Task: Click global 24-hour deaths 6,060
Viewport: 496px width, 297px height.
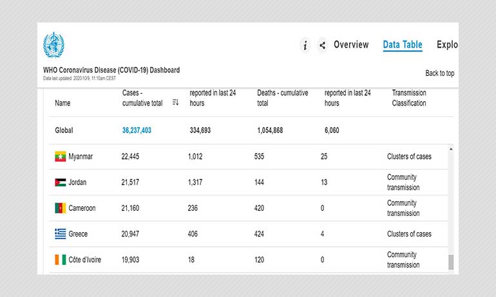Action: tap(332, 130)
